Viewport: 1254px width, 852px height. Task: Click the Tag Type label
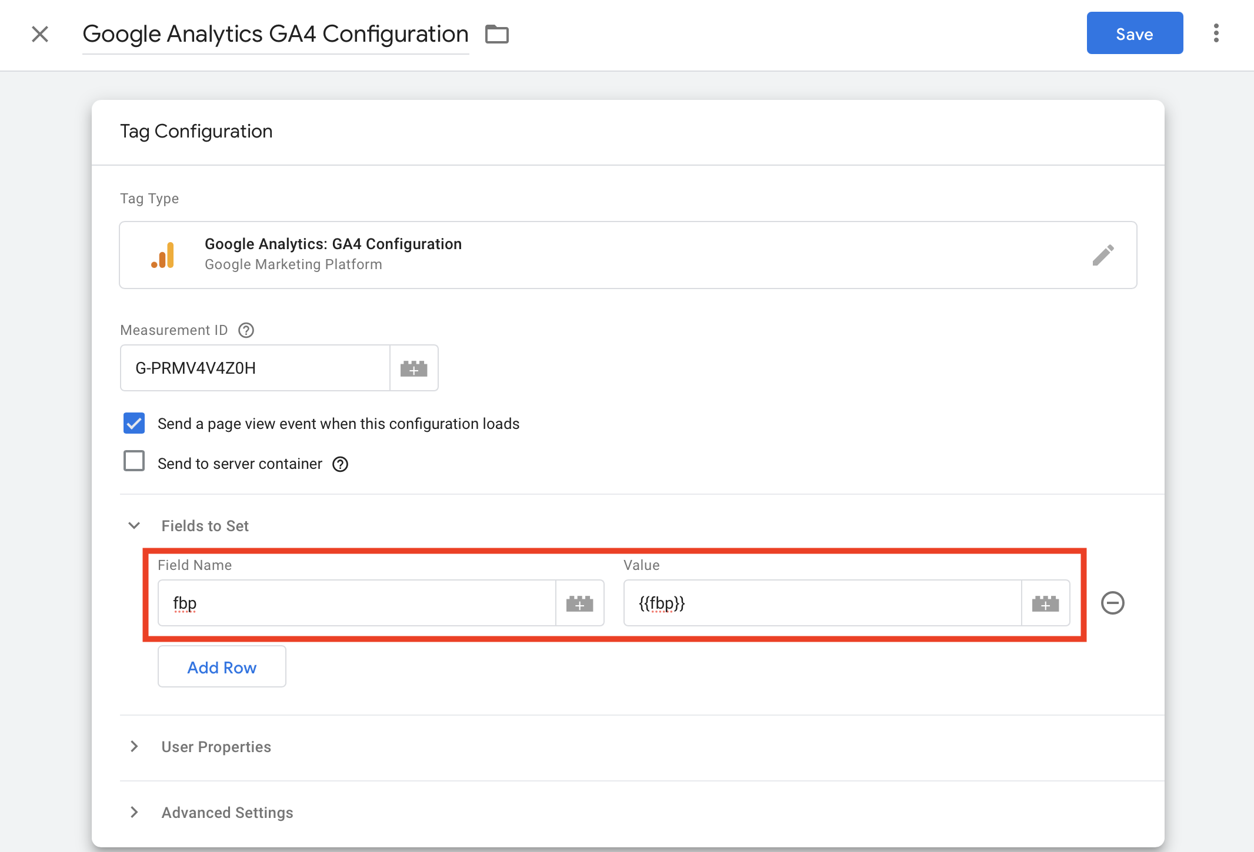[149, 199]
